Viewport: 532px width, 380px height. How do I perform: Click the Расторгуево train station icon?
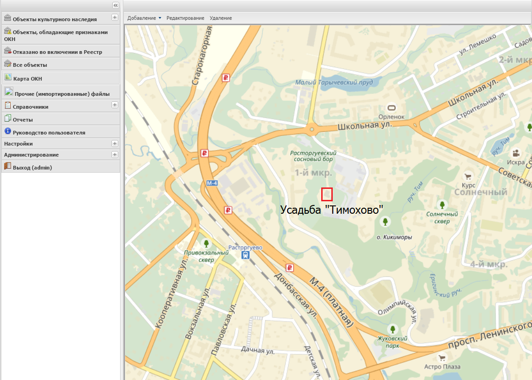[x=246, y=255]
